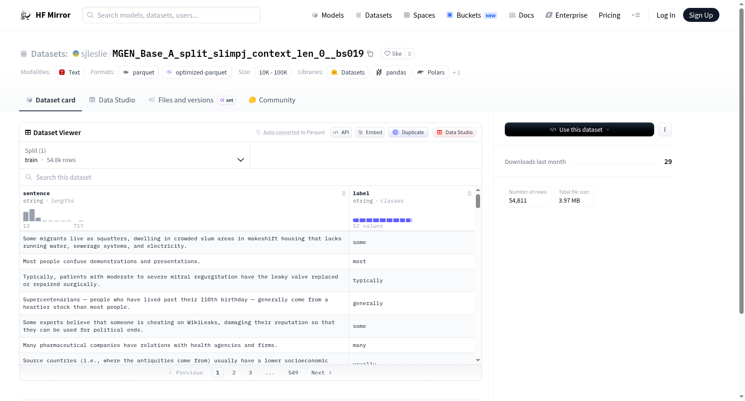The image size is (745, 401).
Task: Switch to the Data Studio tab
Action: pyautogui.click(x=112, y=100)
